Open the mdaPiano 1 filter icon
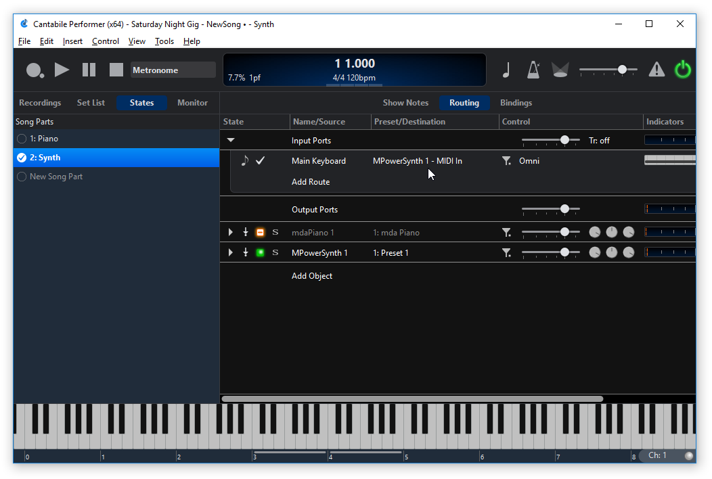The height and width of the screenshot is (479, 712). (506, 233)
